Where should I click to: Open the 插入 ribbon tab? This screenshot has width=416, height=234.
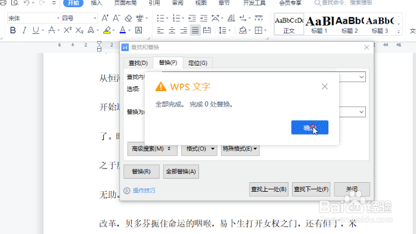click(x=97, y=3)
